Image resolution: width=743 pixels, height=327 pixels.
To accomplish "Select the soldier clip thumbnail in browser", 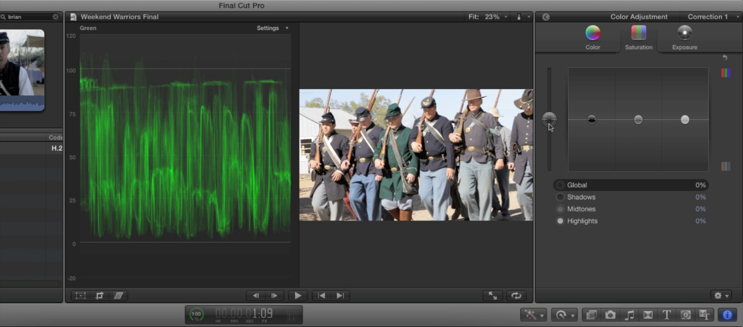I will coord(22,70).
